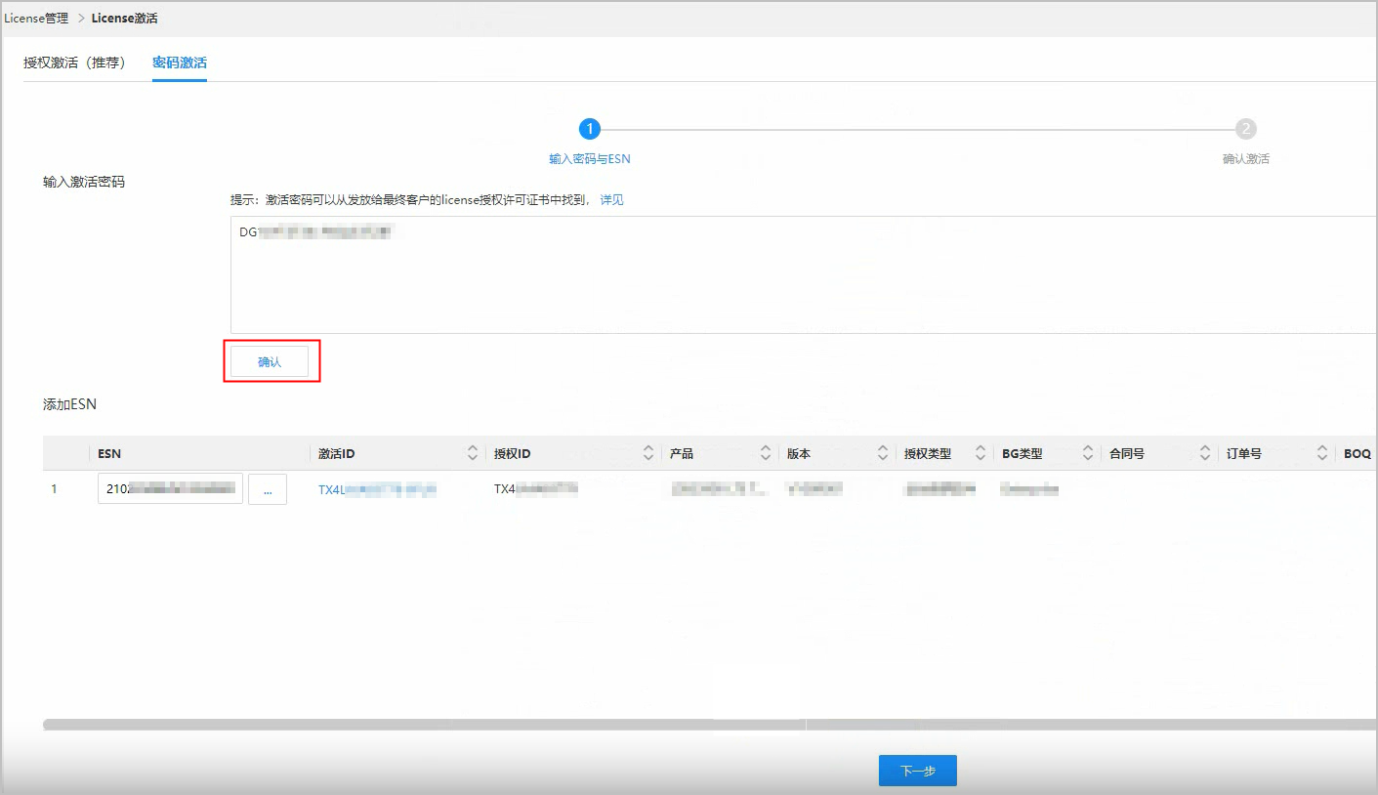Expand sorting on the 订单号 column chevron
The height and width of the screenshot is (795, 1378).
tap(1322, 452)
